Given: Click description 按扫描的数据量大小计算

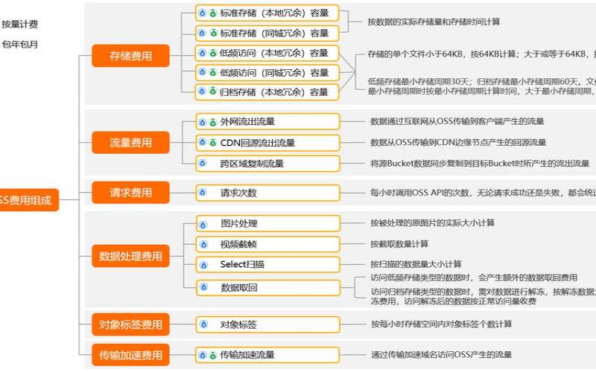Looking at the screenshot, I should [x=416, y=264].
